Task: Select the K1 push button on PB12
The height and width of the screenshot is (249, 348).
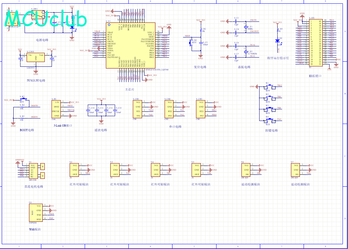Action: 270,87
